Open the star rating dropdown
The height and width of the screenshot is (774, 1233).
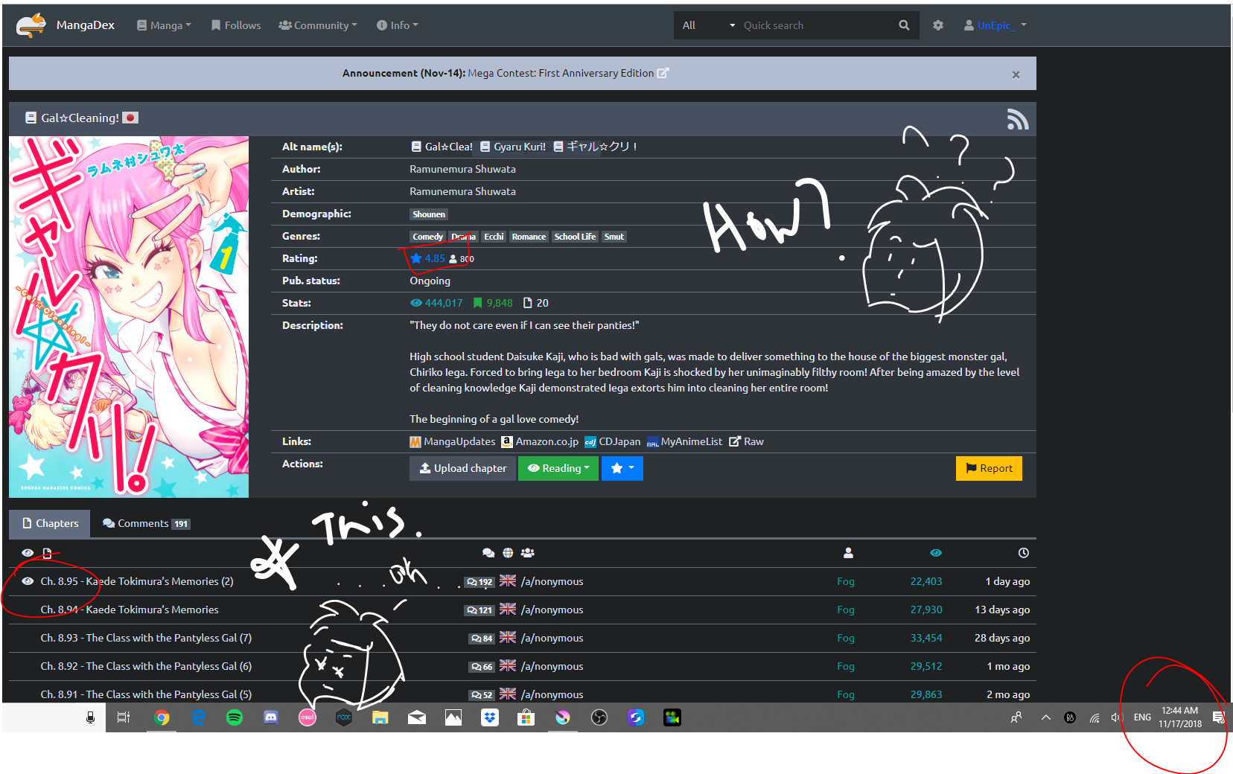point(622,468)
